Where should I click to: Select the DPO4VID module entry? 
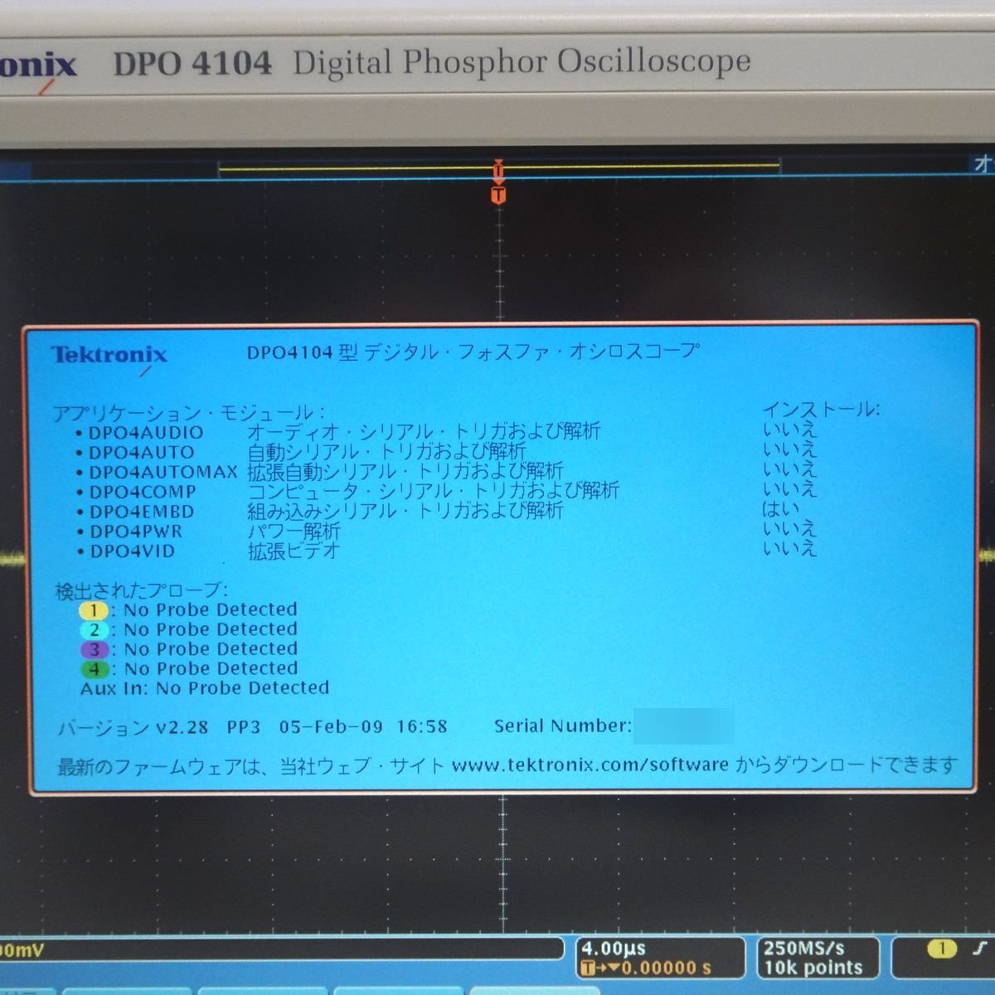click(133, 551)
